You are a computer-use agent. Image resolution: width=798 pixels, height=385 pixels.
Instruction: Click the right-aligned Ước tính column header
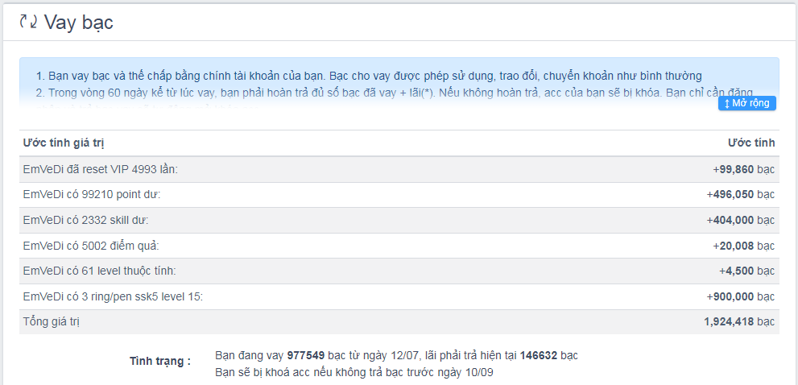pyautogui.click(x=751, y=143)
